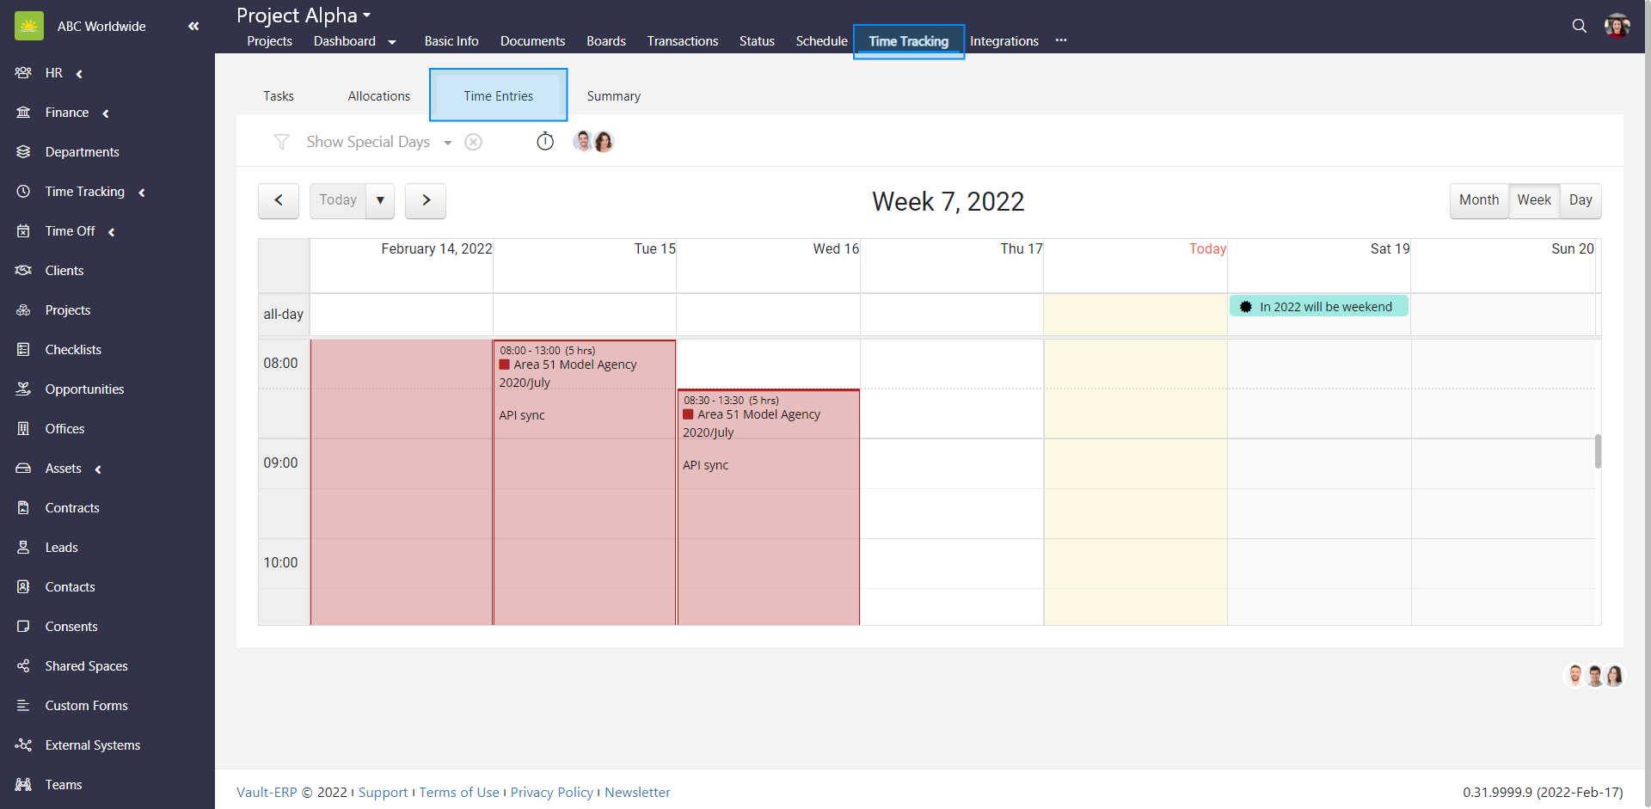Open the Allocations tab
Image resolution: width=1651 pixels, height=809 pixels.
point(378,96)
